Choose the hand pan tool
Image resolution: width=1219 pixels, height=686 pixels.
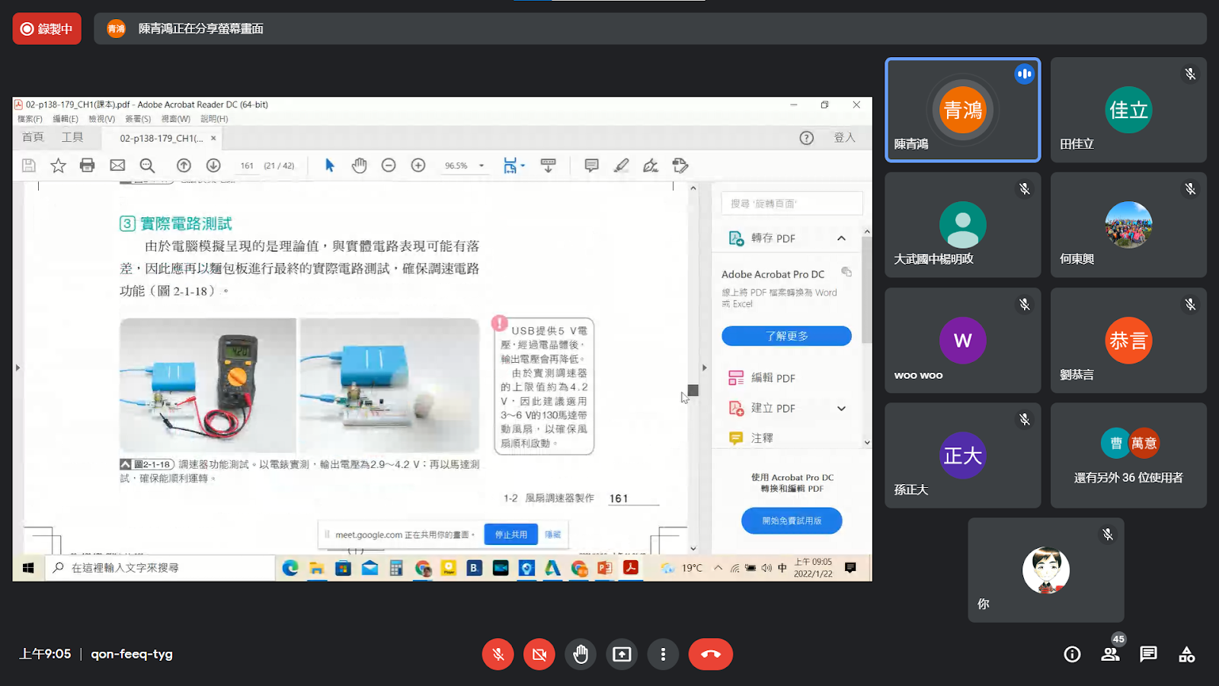point(359,165)
